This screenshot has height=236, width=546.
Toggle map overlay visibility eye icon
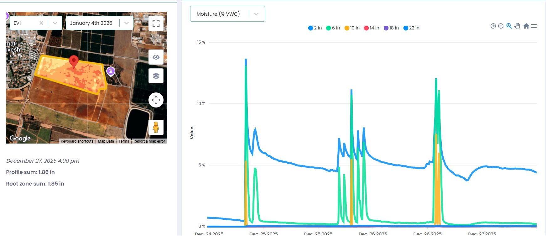click(x=156, y=57)
